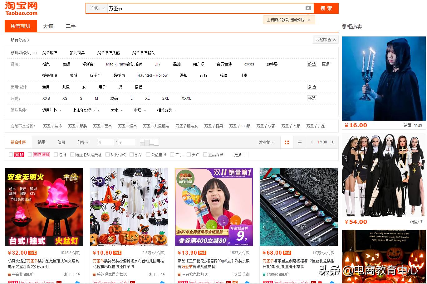Switch to the 天猫 tab
Image resolution: width=427 pixels, height=284 pixels.
coord(48,26)
